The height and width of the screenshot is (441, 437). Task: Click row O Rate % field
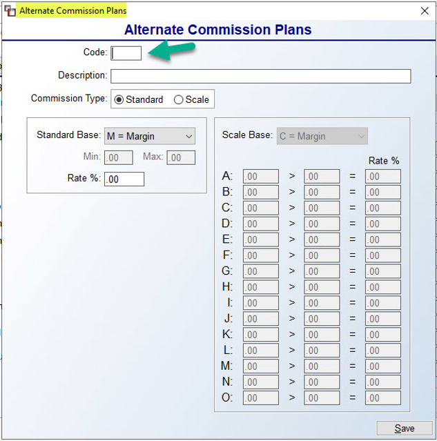pos(382,398)
